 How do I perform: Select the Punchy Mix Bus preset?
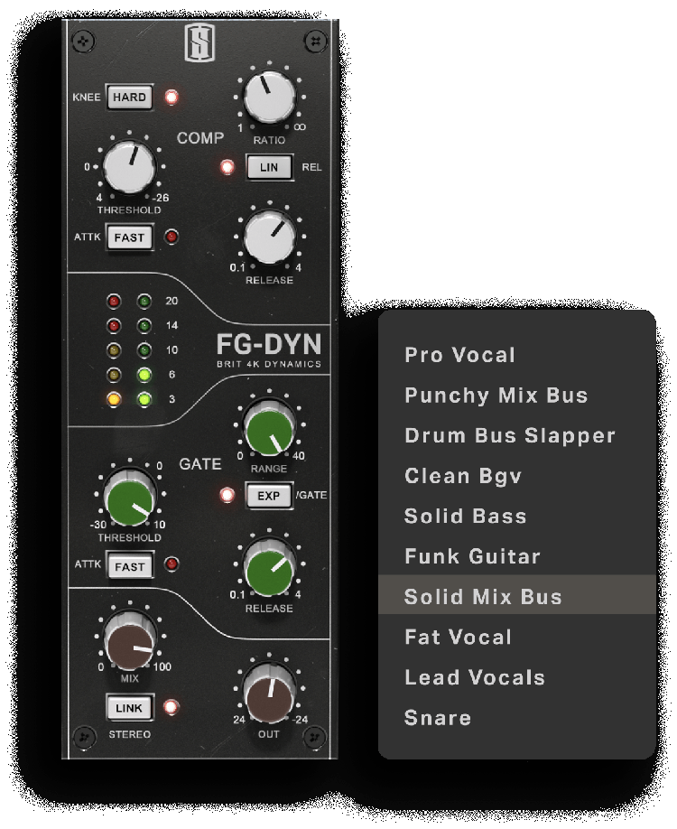[517, 395]
